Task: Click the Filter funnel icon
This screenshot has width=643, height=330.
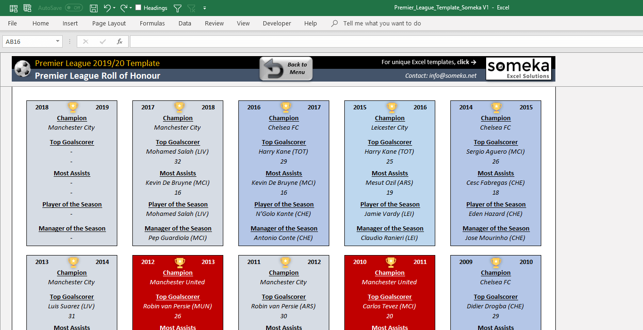Action: [x=178, y=8]
